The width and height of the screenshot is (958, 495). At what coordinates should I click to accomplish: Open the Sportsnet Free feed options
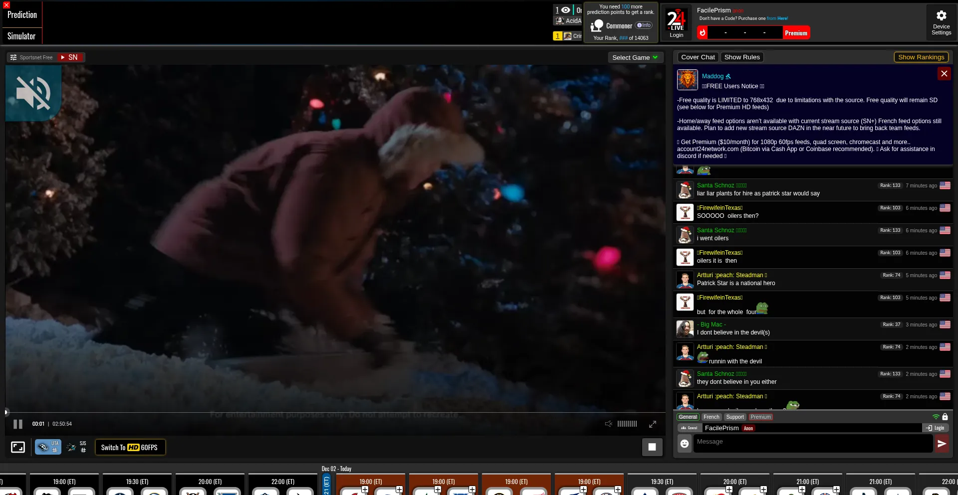click(x=31, y=57)
